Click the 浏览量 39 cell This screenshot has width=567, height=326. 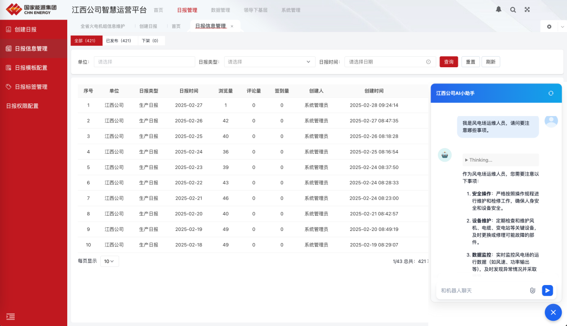[x=226, y=167]
